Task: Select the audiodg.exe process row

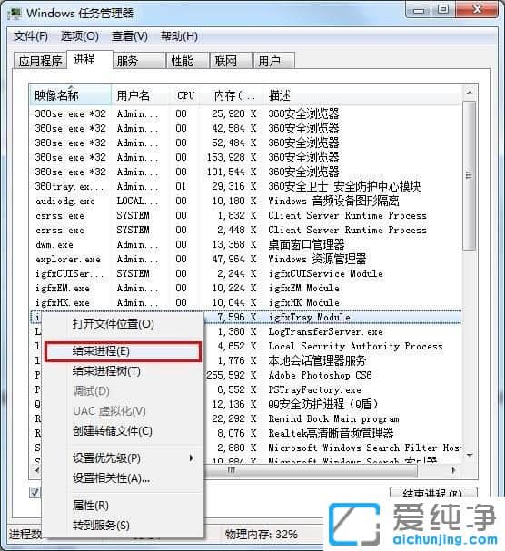Action: point(245,201)
